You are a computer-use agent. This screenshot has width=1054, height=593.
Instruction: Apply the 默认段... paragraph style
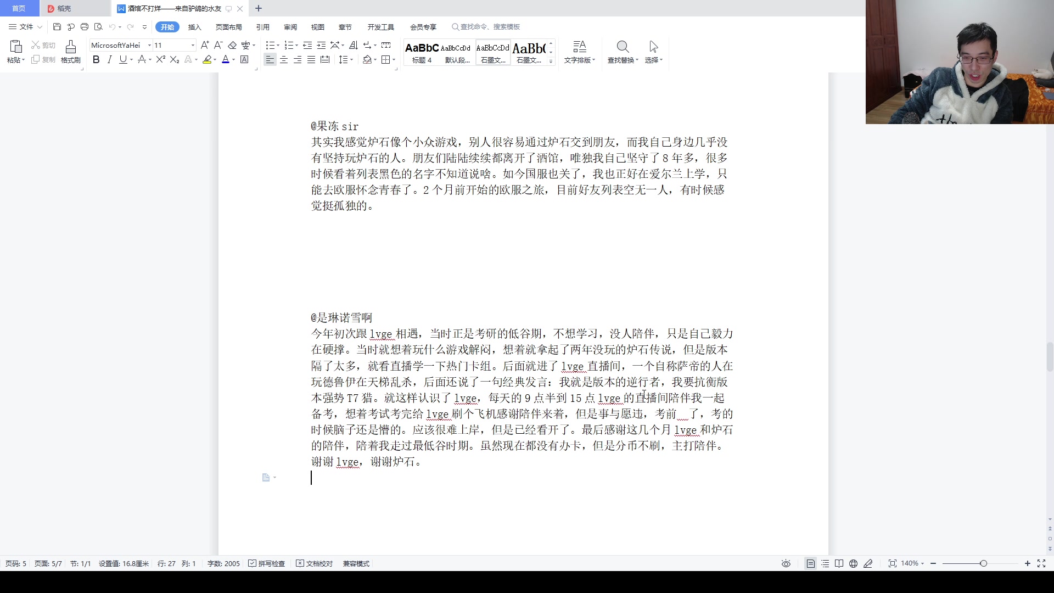click(457, 53)
